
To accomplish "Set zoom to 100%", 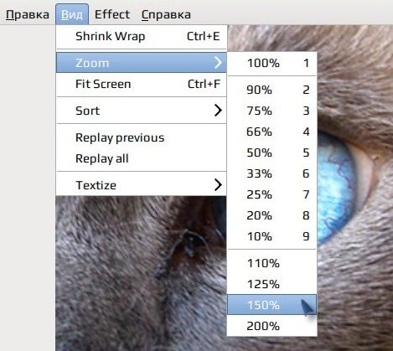I will click(272, 63).
